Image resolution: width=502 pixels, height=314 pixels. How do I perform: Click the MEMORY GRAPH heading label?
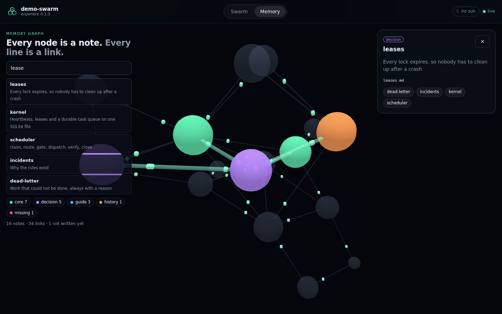25,33
